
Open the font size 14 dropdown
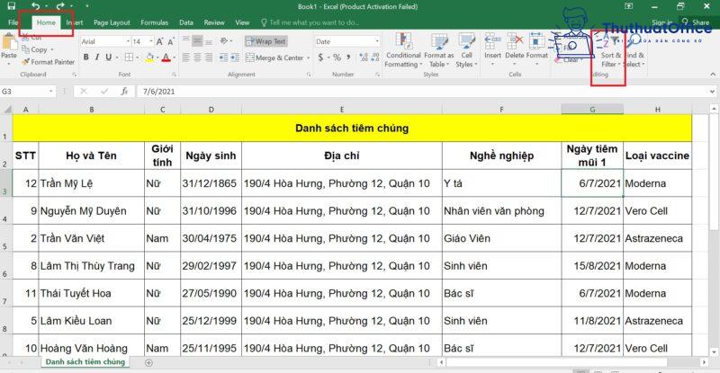[151, 41]
